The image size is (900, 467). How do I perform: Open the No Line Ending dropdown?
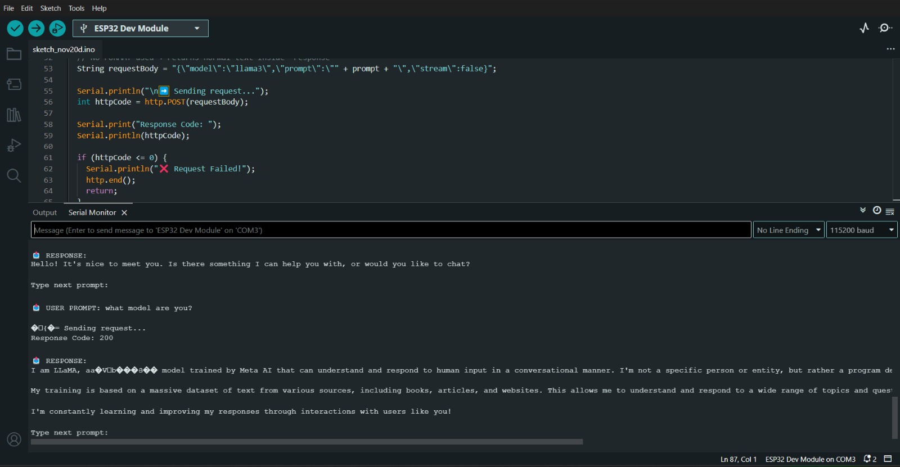click(789, 230)
